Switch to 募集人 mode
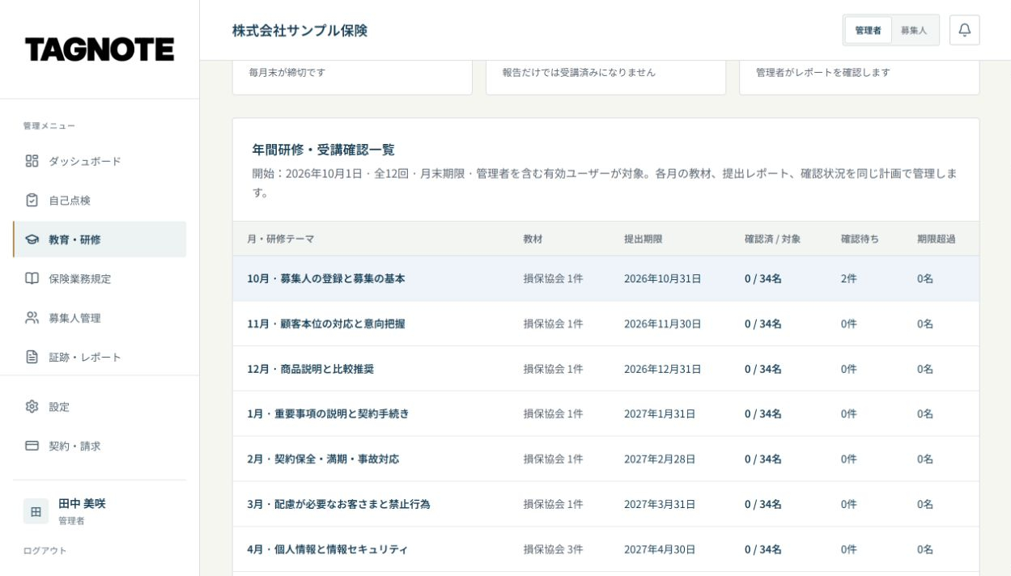The image size is (1011, 576). click(914, 30)
